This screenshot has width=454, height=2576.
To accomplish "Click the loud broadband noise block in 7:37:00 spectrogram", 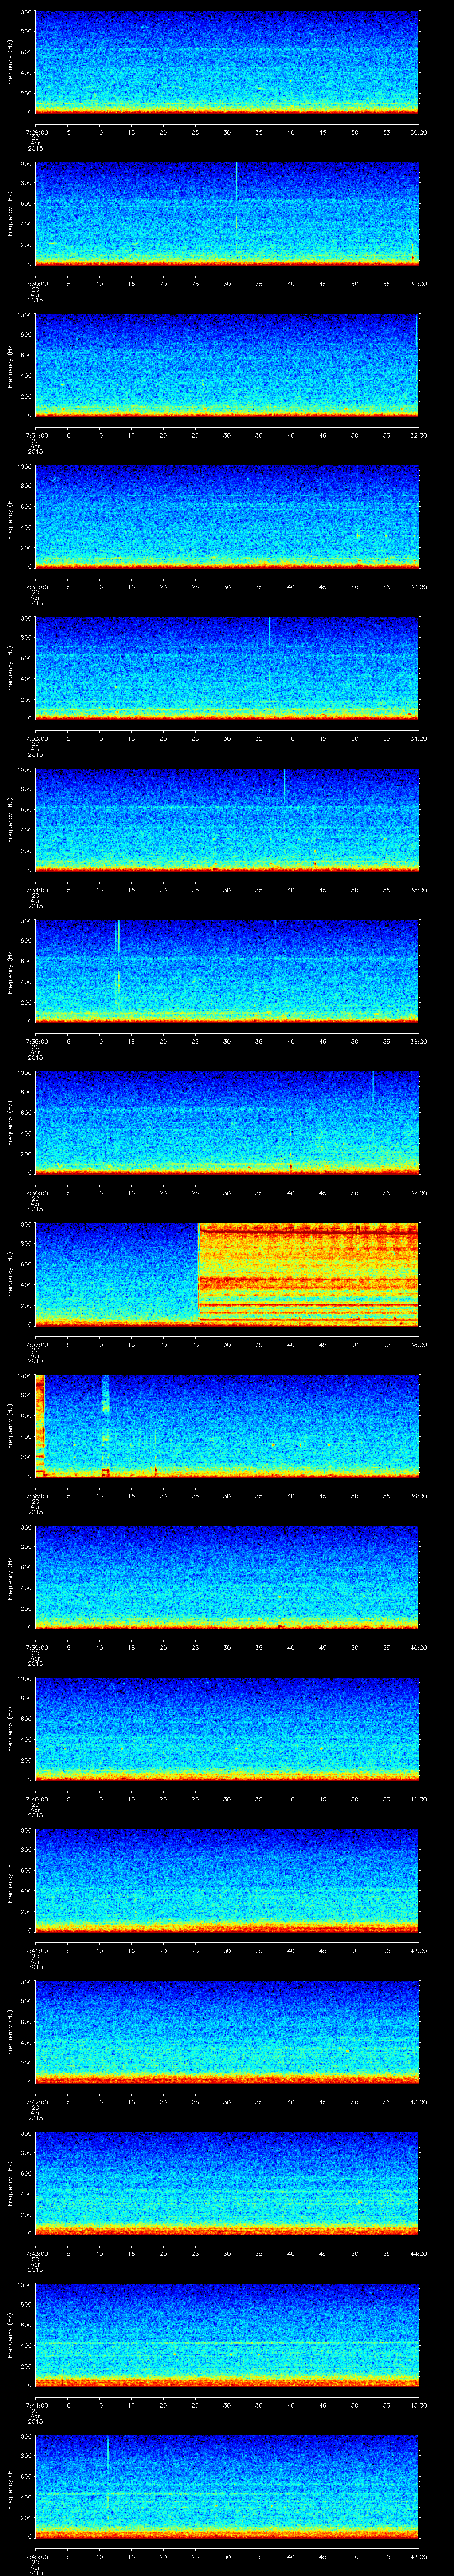I will point(308,1274).
